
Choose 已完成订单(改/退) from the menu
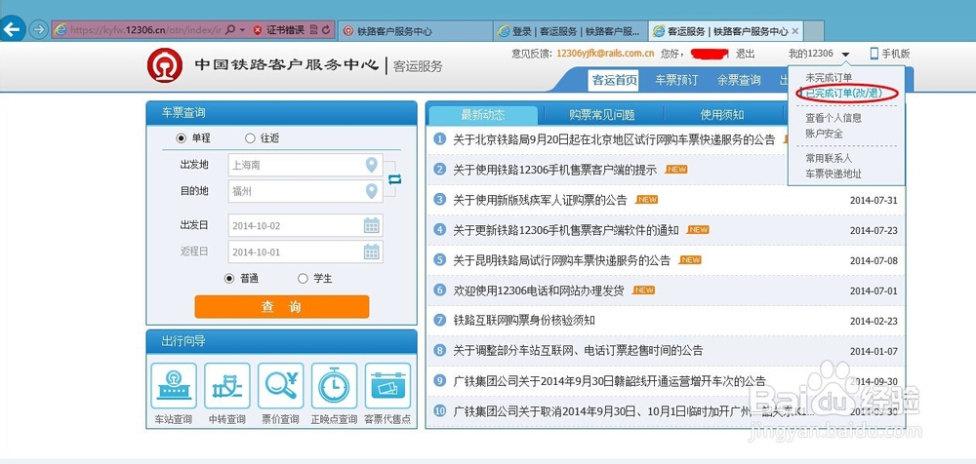[x=844, y=94]
